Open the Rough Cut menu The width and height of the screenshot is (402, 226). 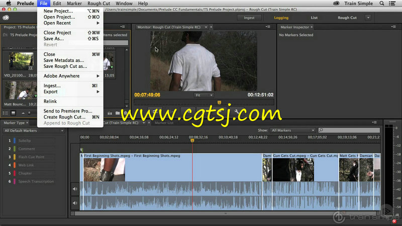(x=98, y=4)
